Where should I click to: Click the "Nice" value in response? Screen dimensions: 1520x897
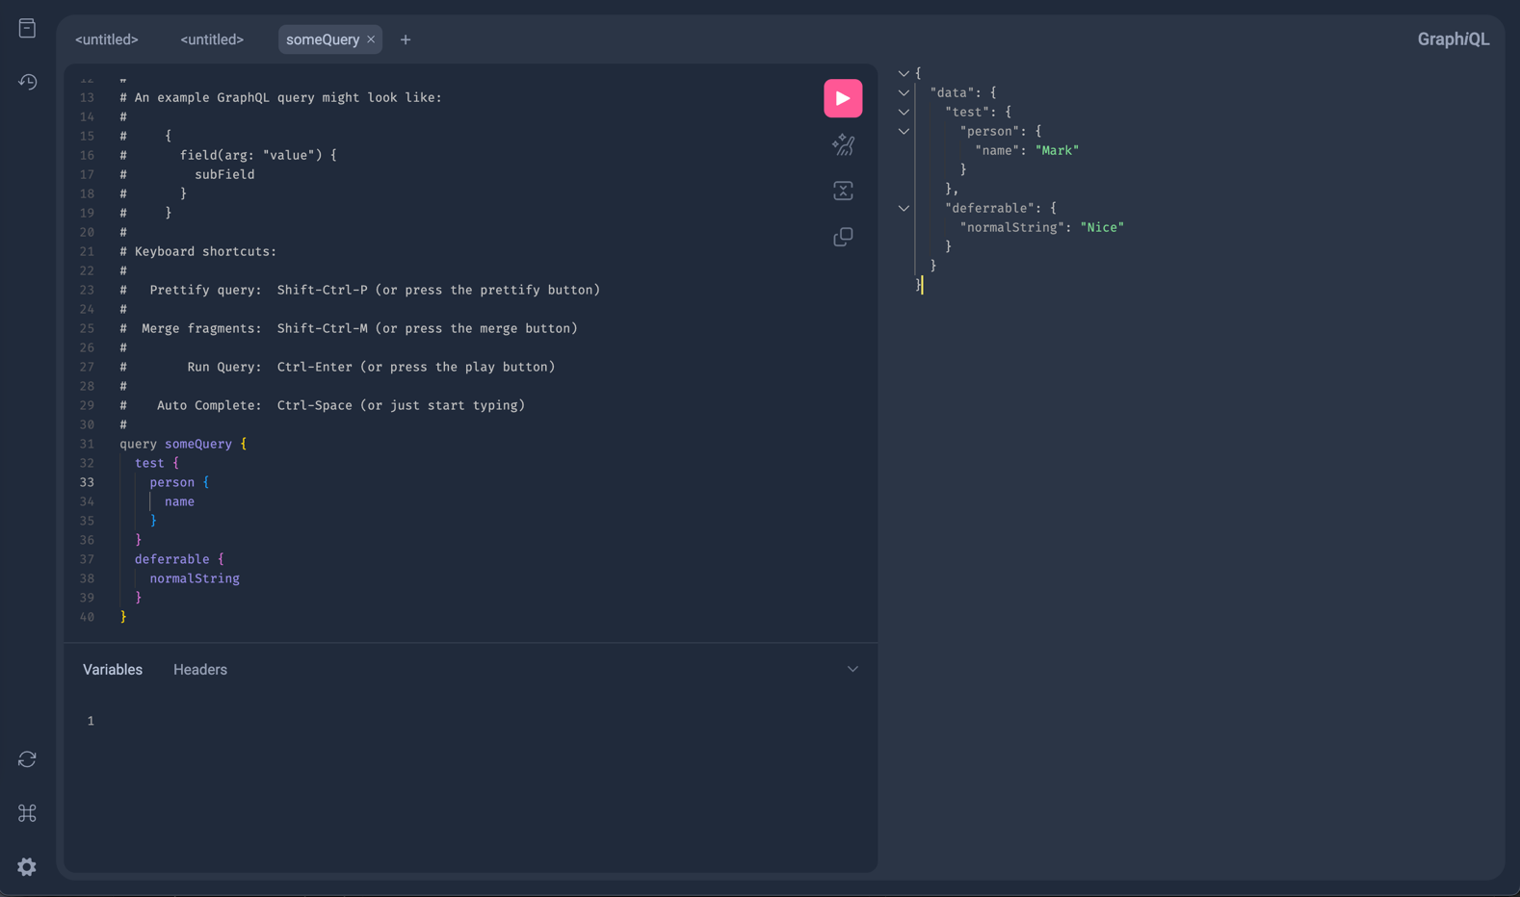(x=1102, y=227)
